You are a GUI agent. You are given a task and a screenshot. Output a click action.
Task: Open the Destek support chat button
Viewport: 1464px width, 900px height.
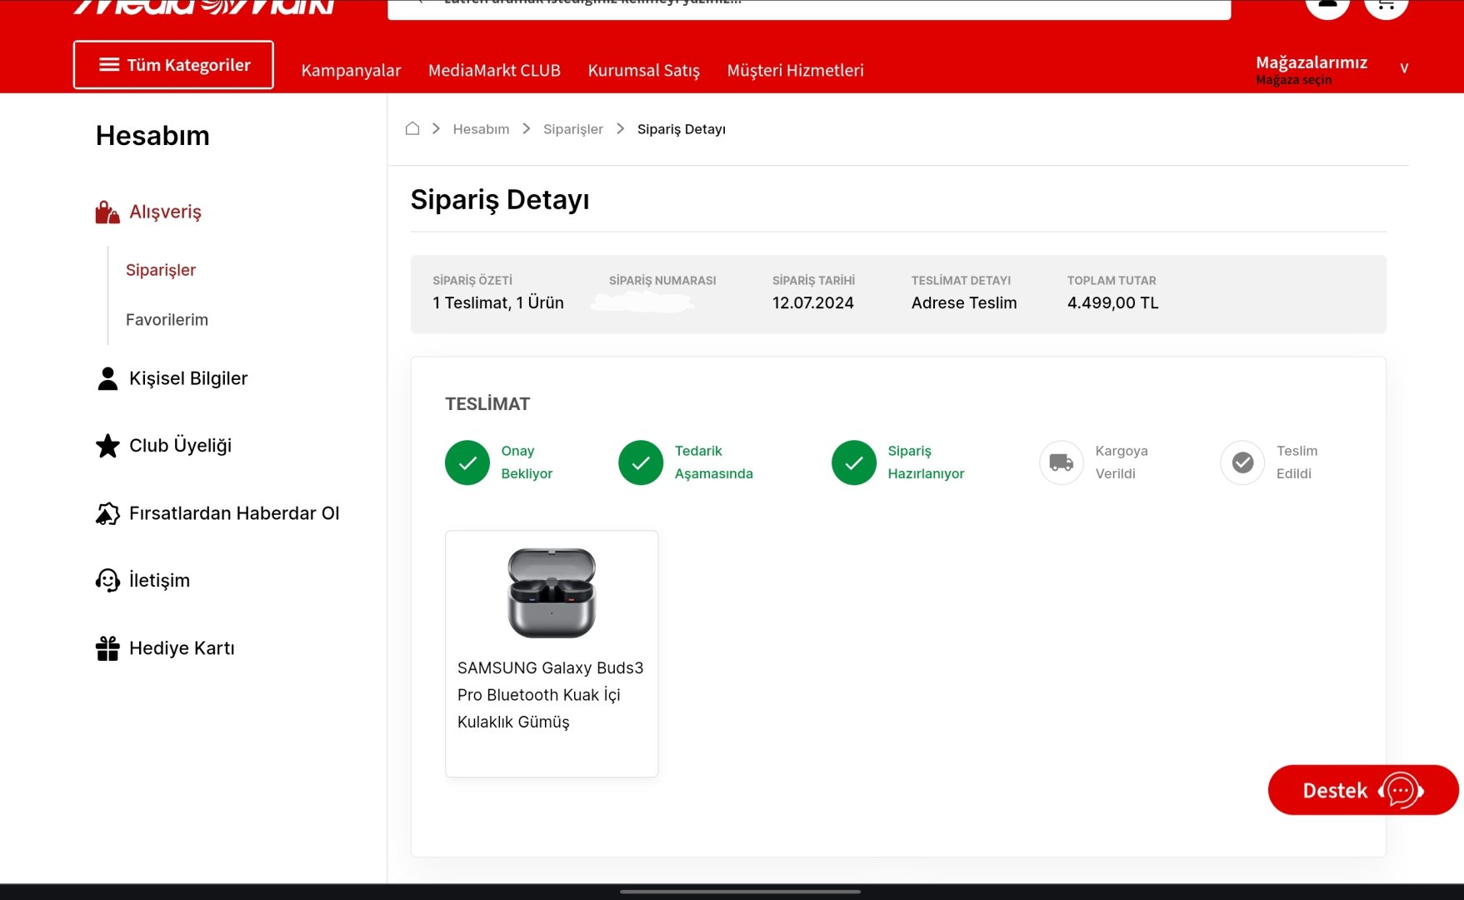point(1363,790)
